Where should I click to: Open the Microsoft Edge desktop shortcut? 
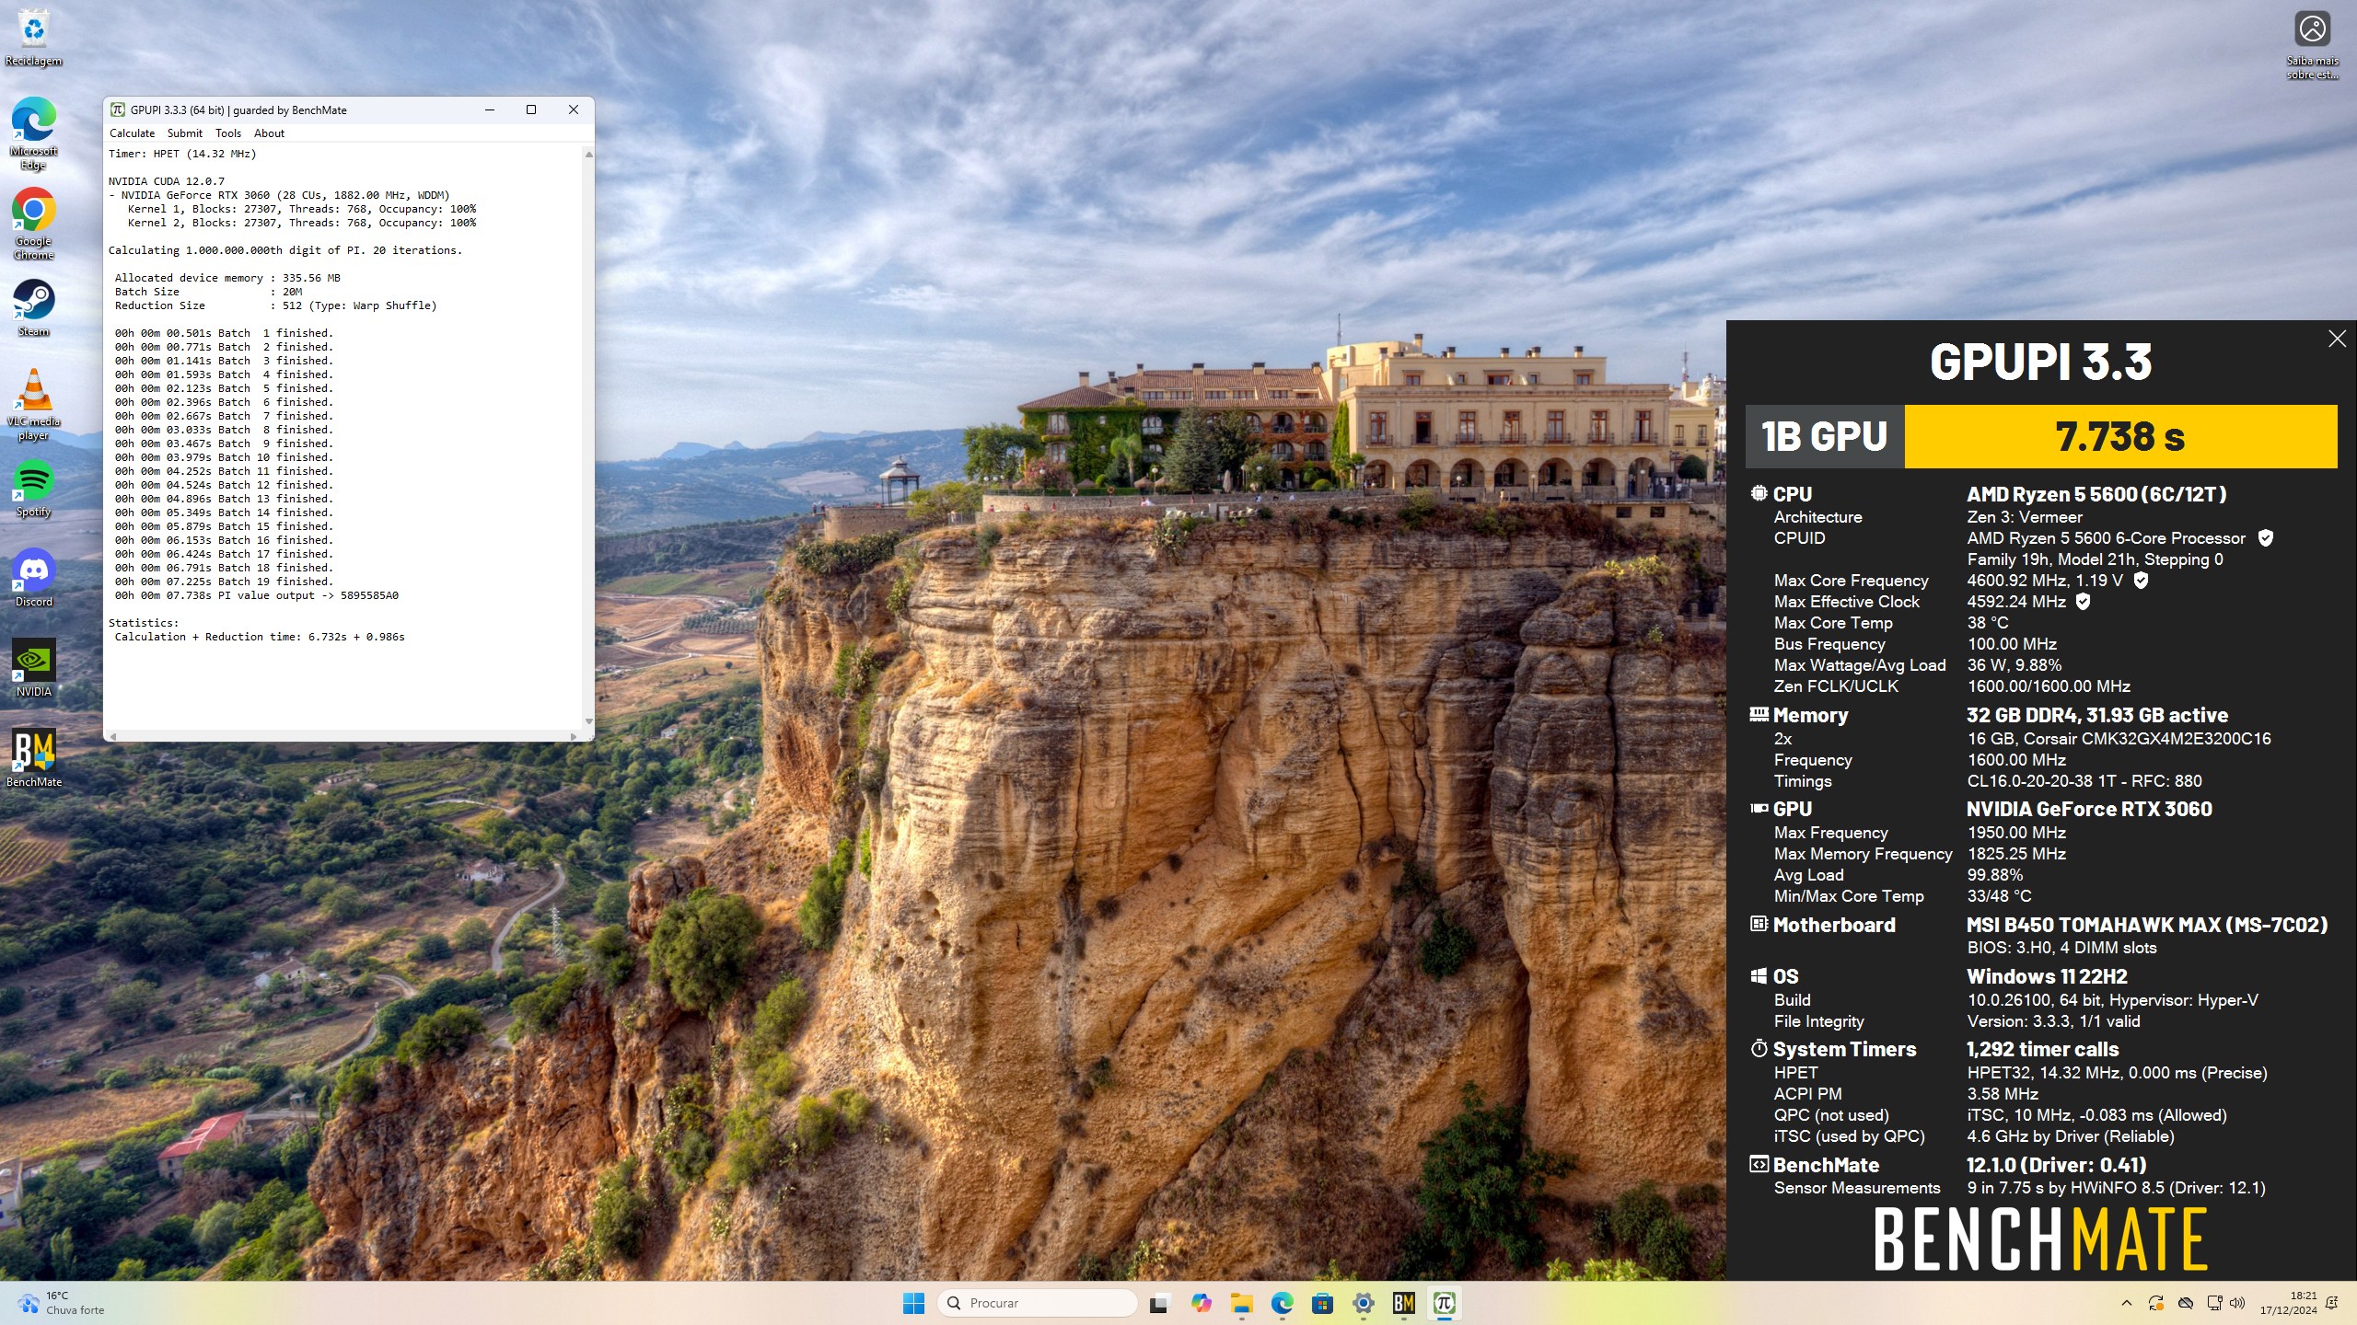pos(33,133)
